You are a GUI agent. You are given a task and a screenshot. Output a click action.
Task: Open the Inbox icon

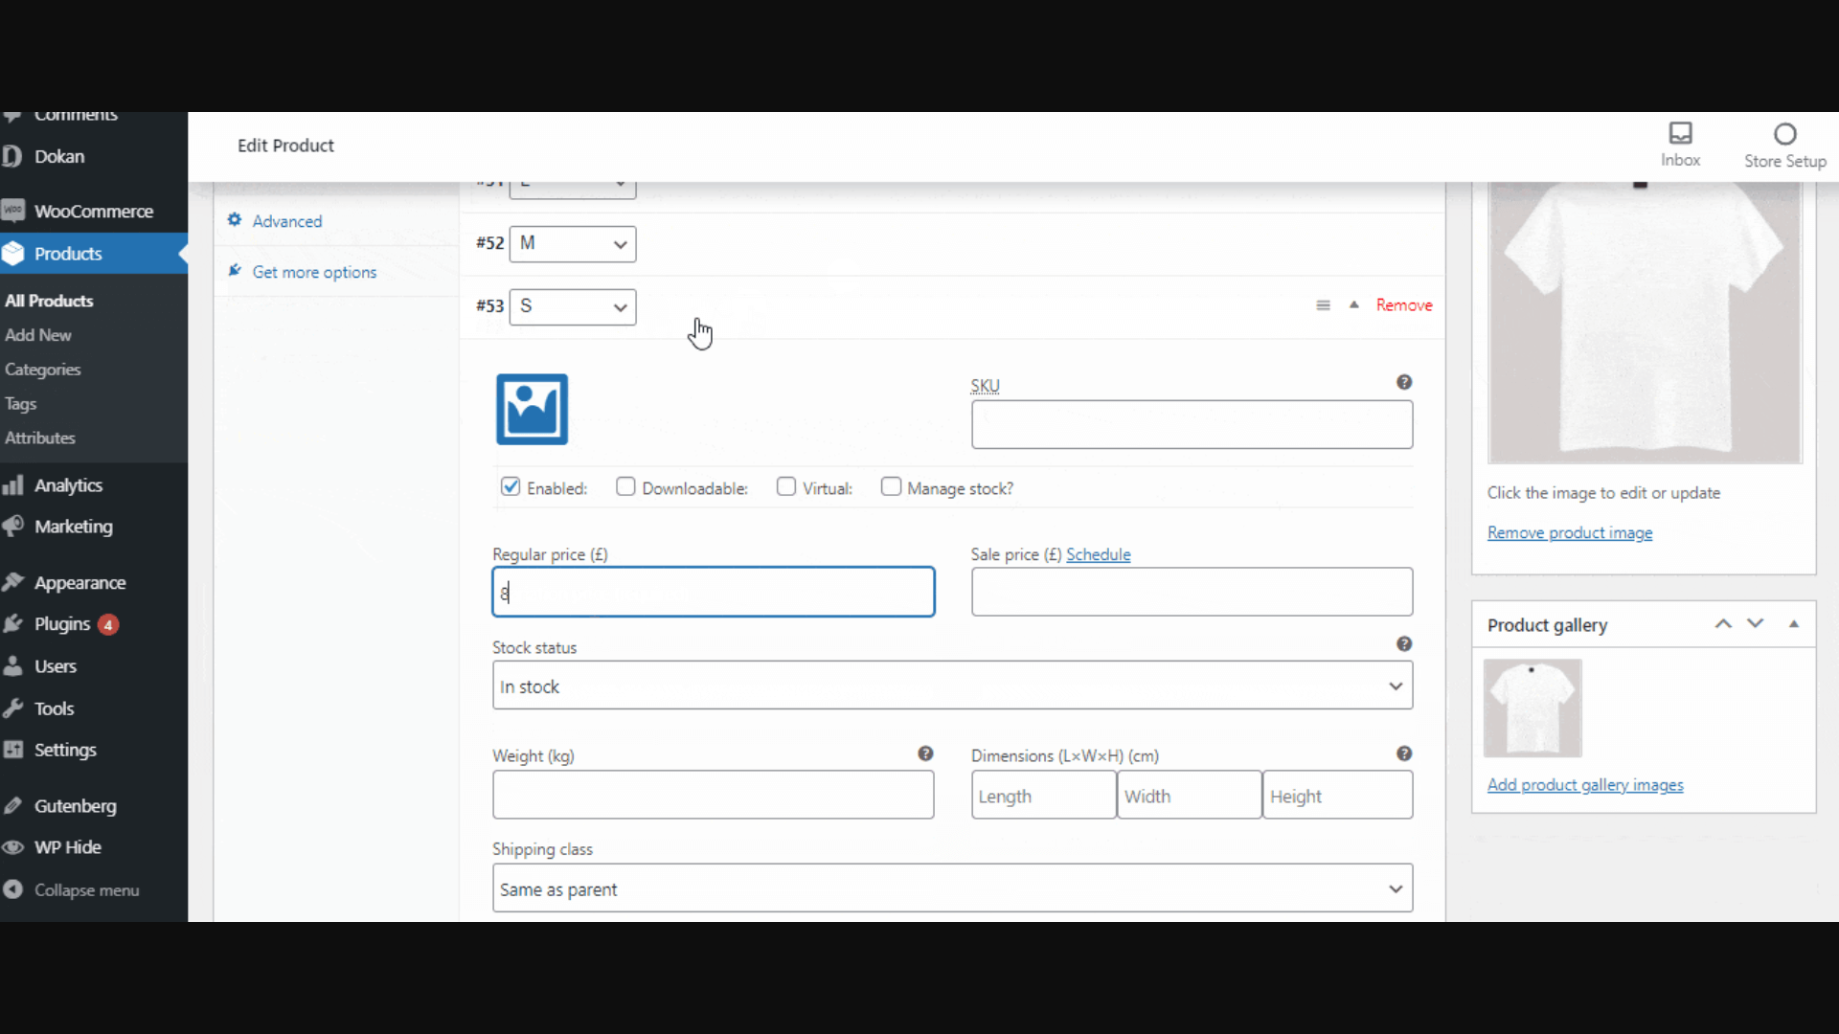(x=1680, y=133)
